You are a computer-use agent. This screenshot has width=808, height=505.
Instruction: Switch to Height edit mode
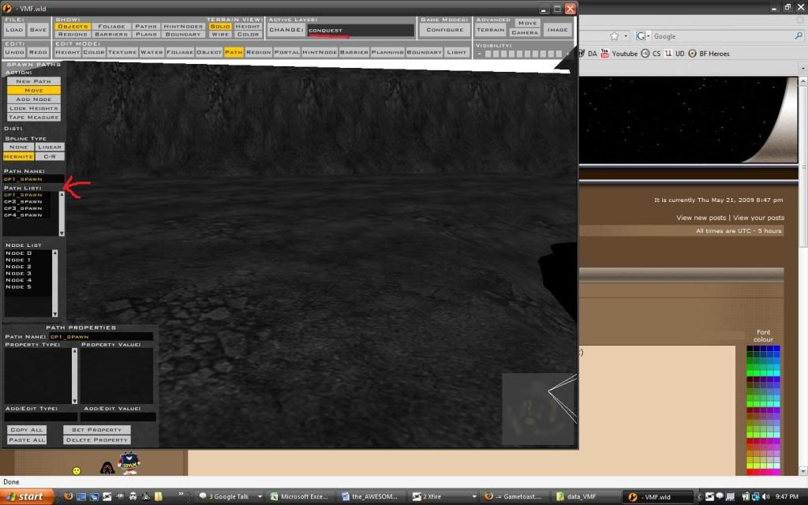click(68, 52)
